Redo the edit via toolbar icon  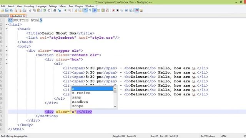point(49,10)
